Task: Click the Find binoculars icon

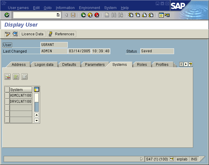Action: pos(114,15)
